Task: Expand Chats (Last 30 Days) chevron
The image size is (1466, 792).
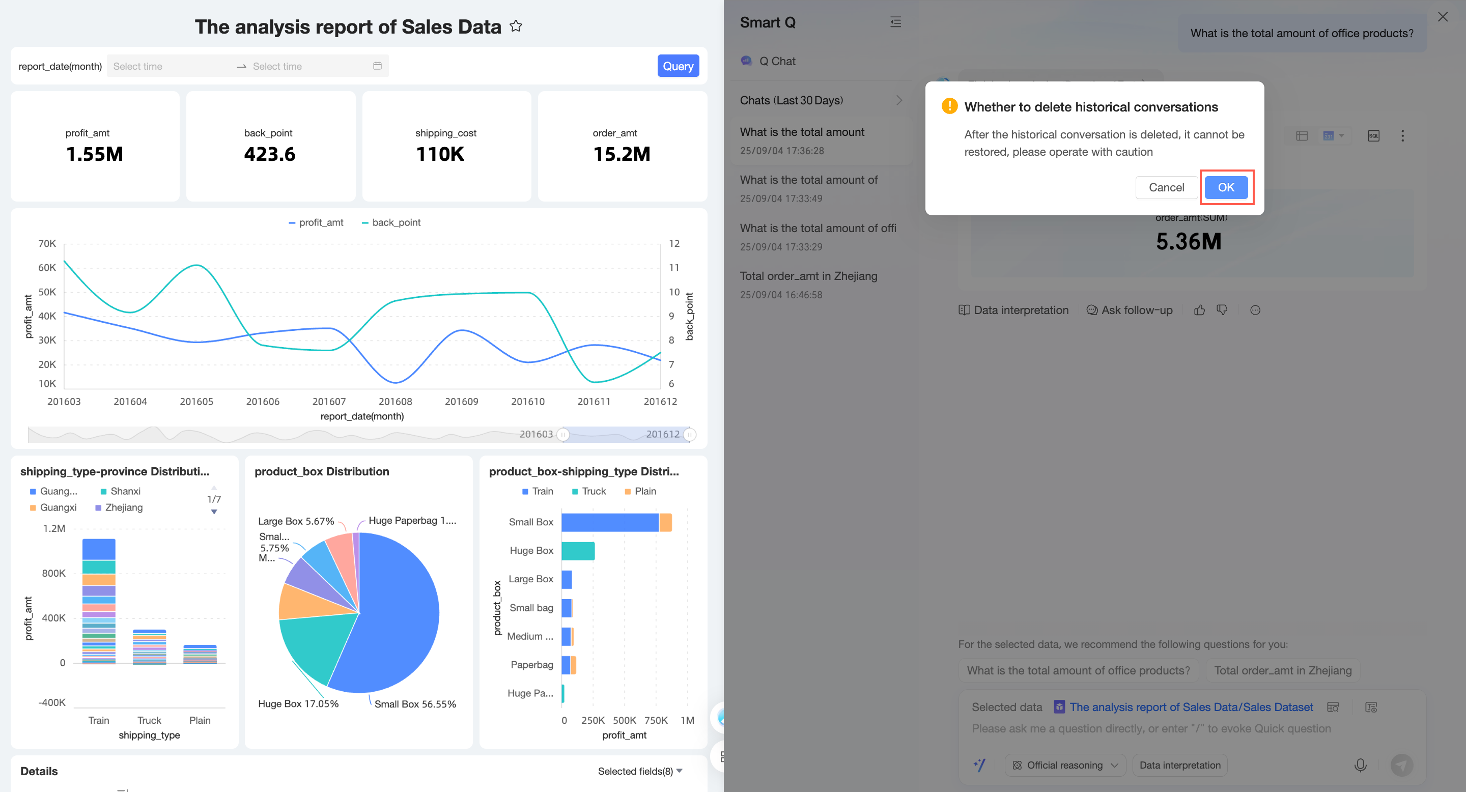Action: pos(899,100)
